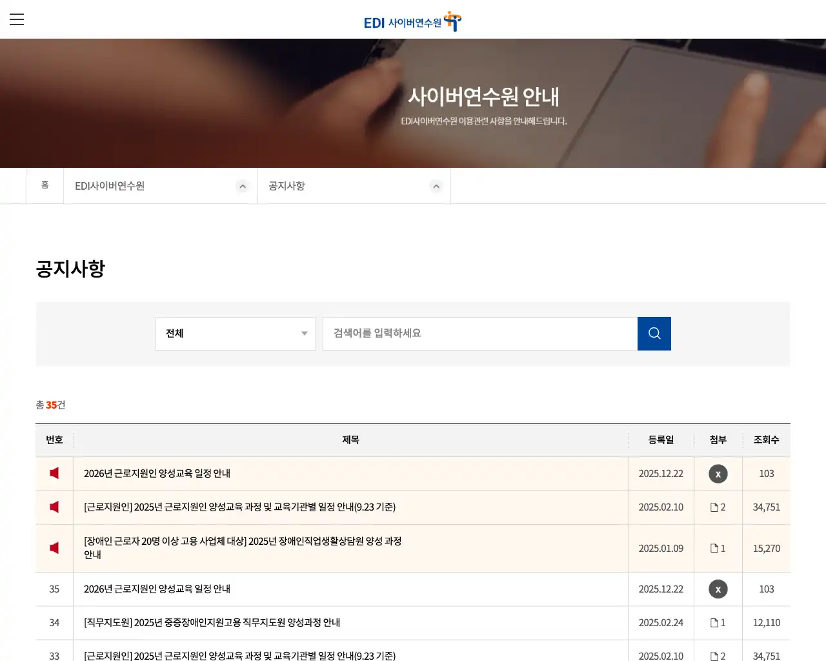Click the EDI 사이버연수원 logo

[411, 21]
